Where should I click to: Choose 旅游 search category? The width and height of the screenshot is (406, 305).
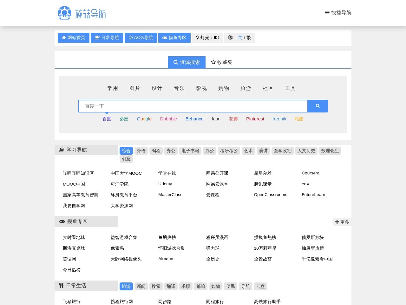(246, 88)
